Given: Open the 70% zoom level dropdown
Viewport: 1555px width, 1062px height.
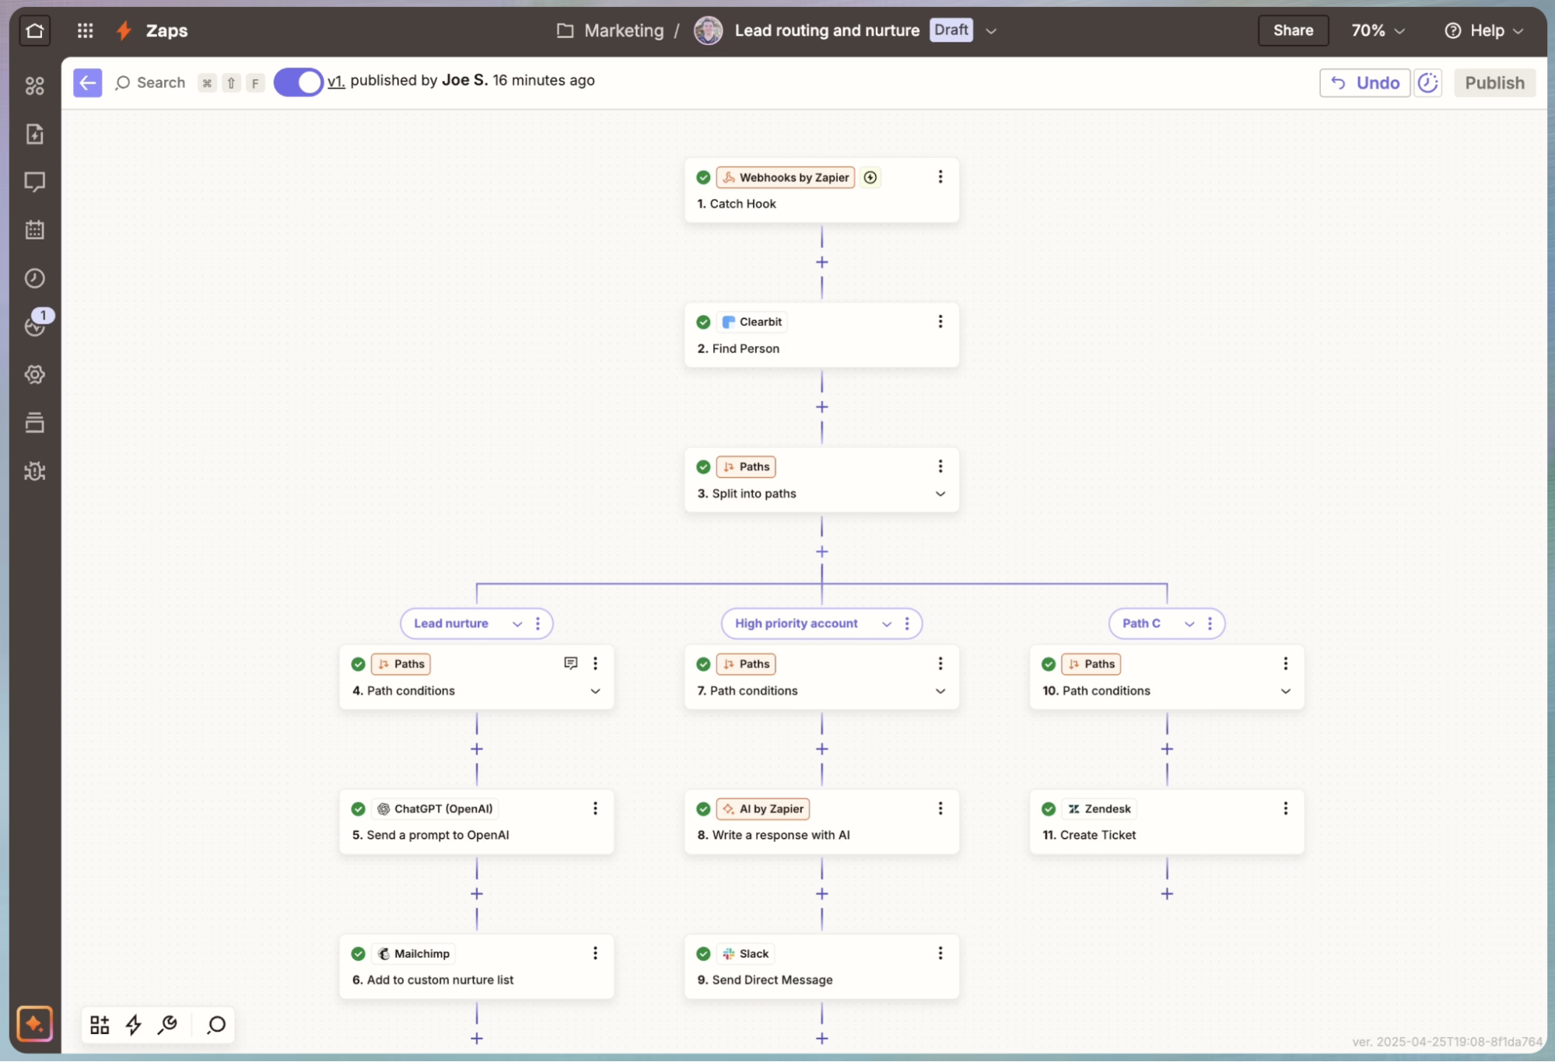Looking at the screenshot, I should click(x=1377, y=30).
